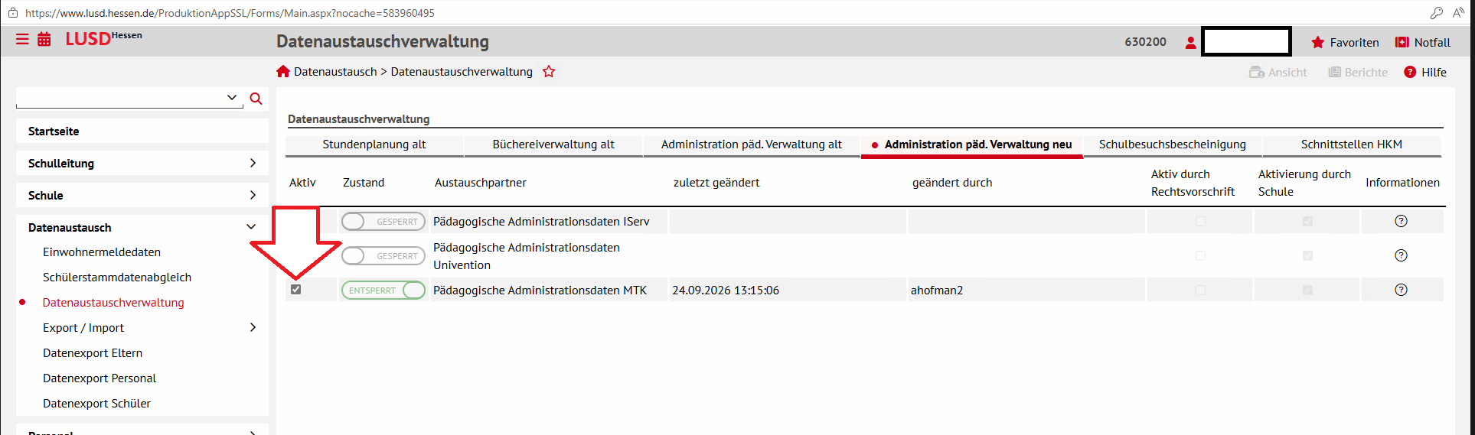Switch to Schnittstellen HKM tab

1352,144
